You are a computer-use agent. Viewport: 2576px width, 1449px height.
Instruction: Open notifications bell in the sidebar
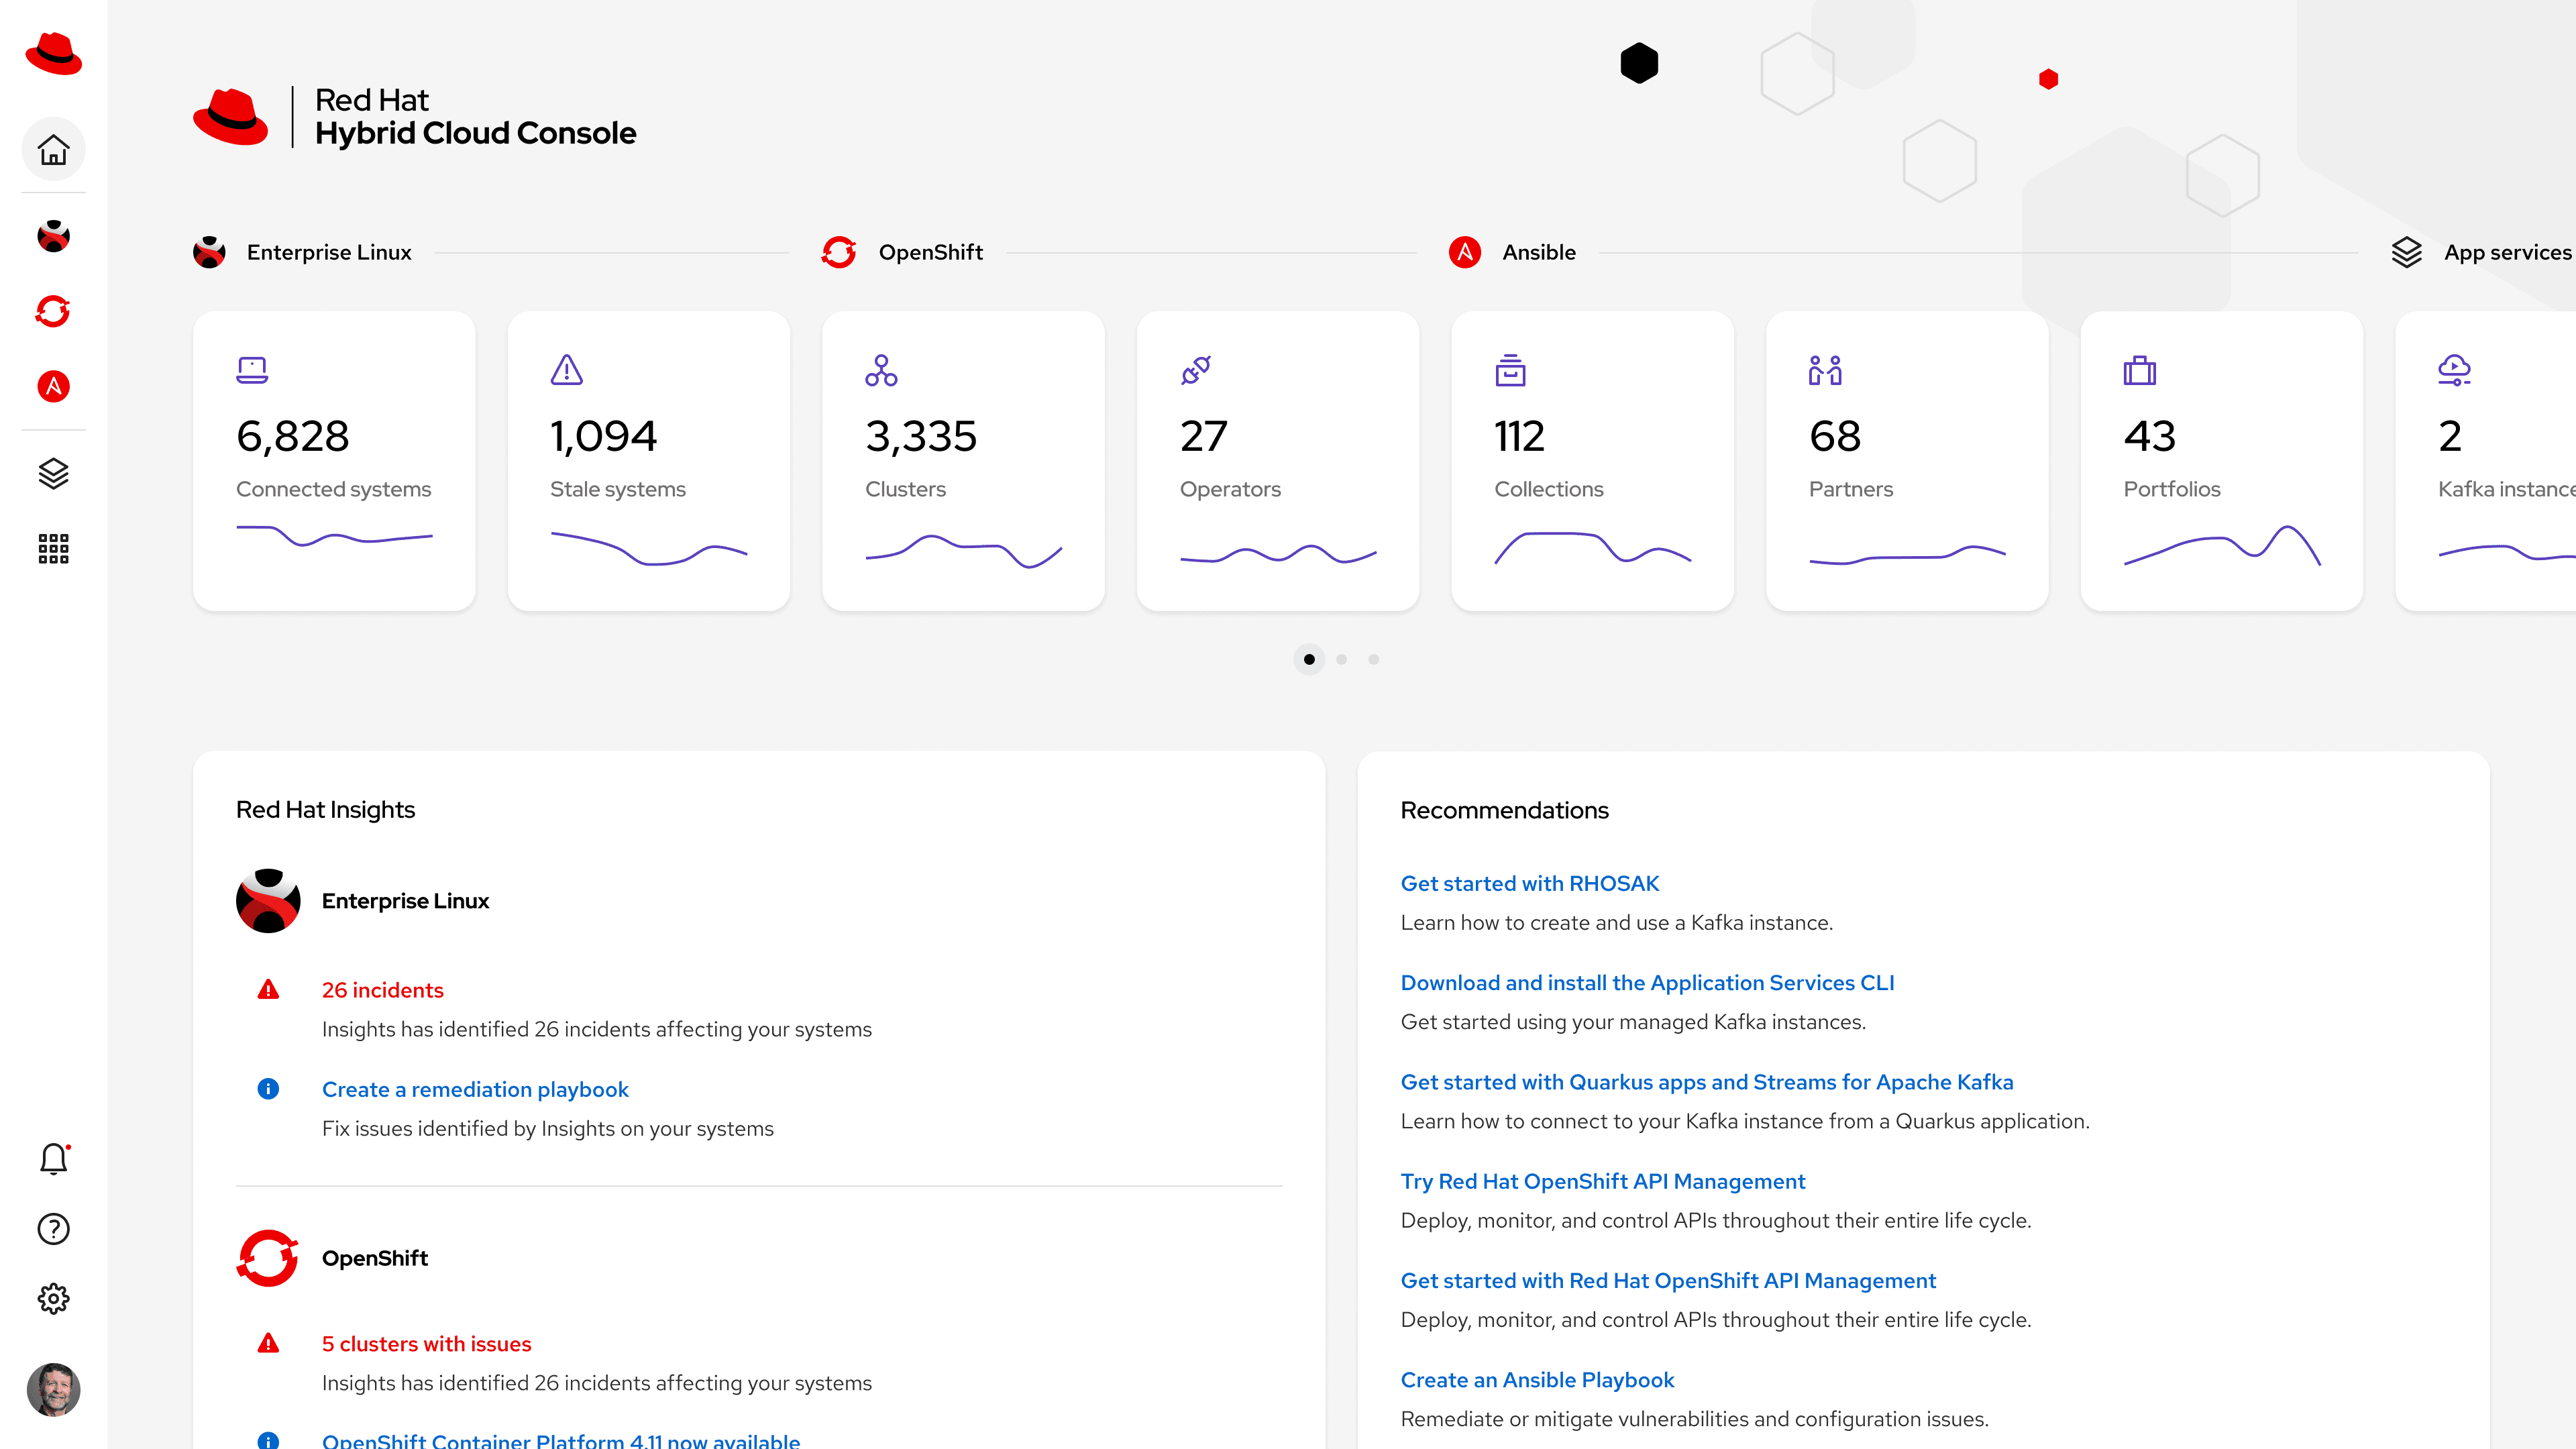54,1158
